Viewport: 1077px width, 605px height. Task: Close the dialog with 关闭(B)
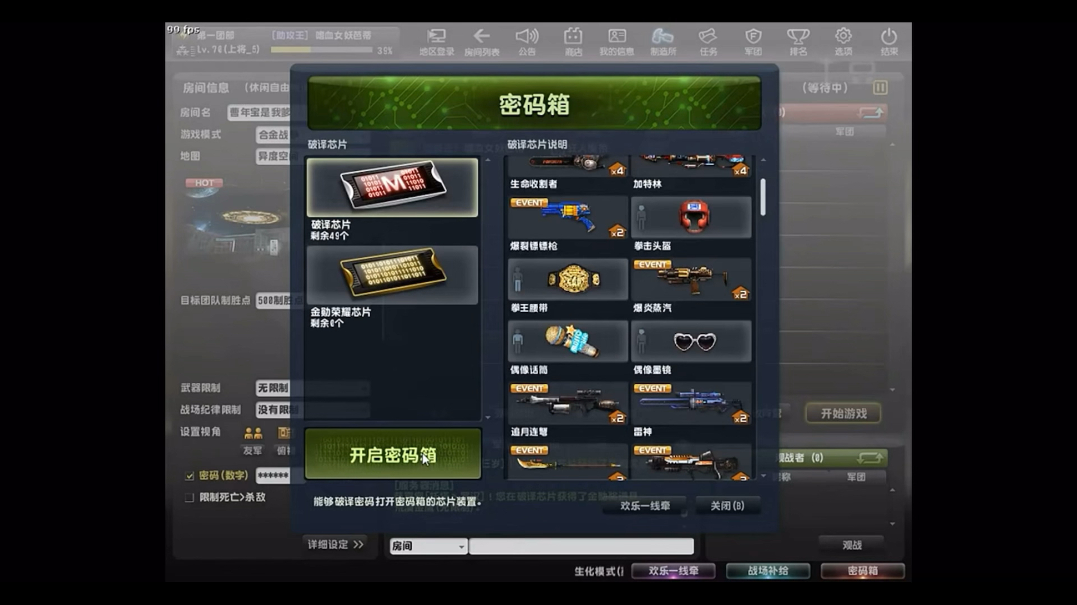pyautogui.click(x=728, y=506)
